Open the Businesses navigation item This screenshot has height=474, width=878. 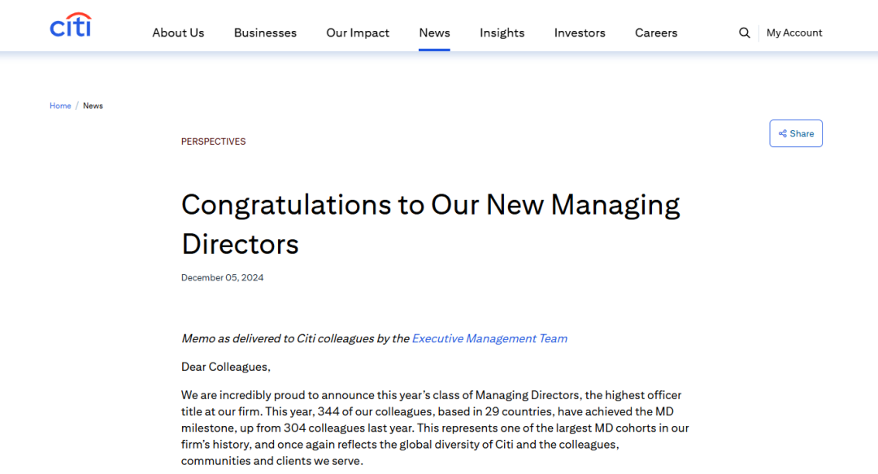265,33
